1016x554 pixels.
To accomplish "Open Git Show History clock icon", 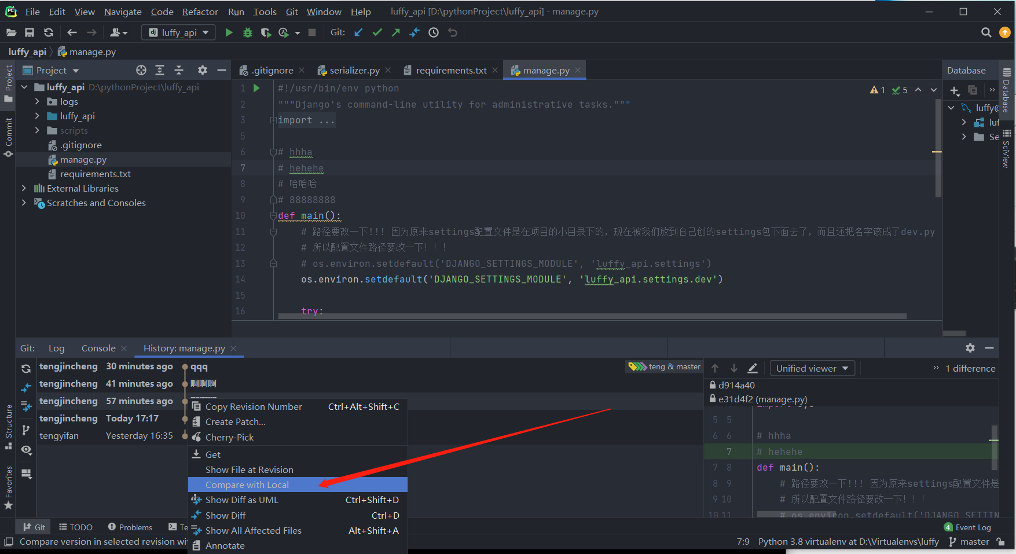I will (434, 32).
